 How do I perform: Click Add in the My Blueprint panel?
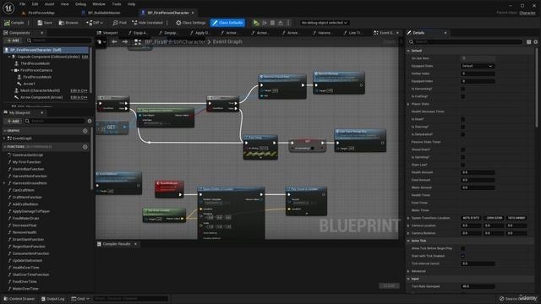(x=13, y=121)
